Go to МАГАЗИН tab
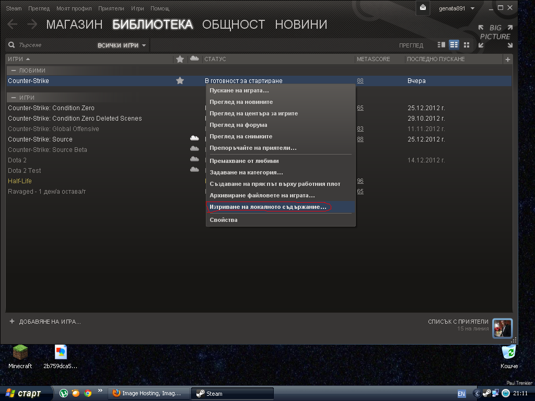This screenshot has width=535, height=401. [74, 24]
